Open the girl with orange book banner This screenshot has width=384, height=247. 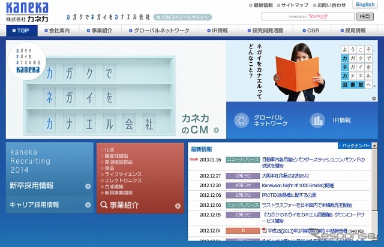[302, 71]
